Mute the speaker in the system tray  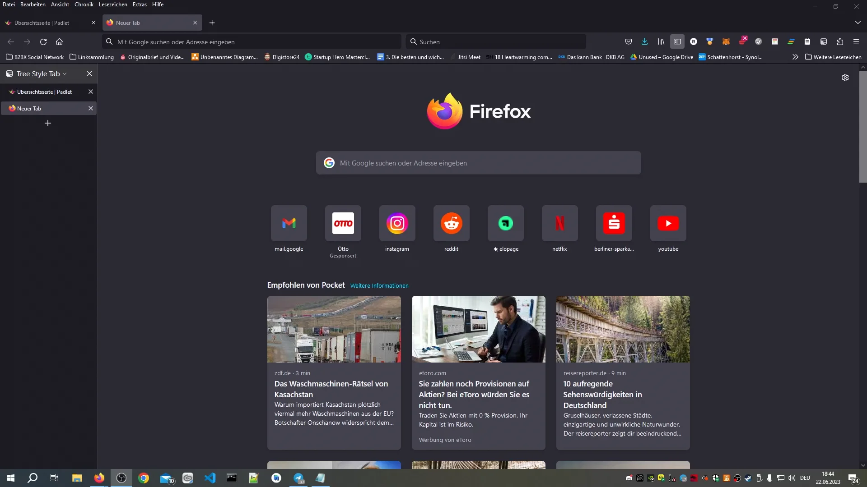792,478
